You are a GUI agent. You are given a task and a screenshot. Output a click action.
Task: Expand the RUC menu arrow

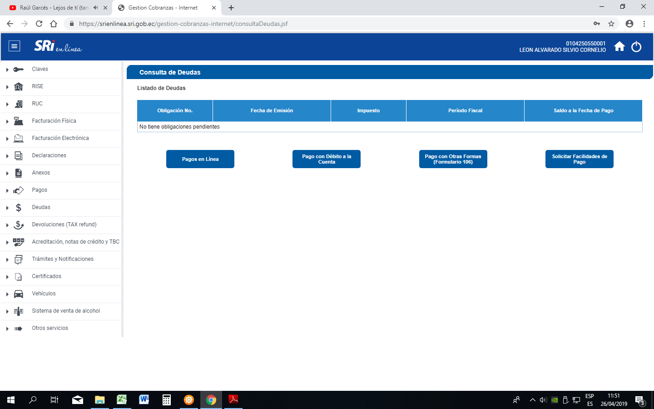pos(7,104)
